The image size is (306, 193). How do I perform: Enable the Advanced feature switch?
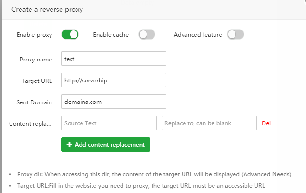pyautogui.click(x=235, y=34)
